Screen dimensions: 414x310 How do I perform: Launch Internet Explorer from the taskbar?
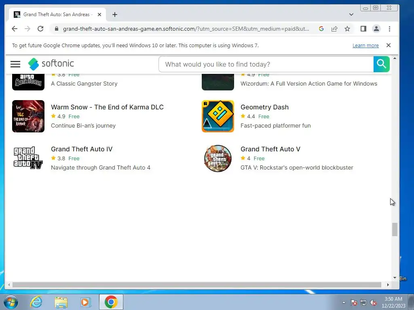[36, 302]
